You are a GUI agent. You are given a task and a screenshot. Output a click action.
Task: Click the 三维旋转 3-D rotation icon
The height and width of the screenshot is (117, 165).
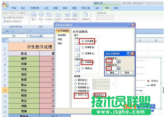(85, 14)
